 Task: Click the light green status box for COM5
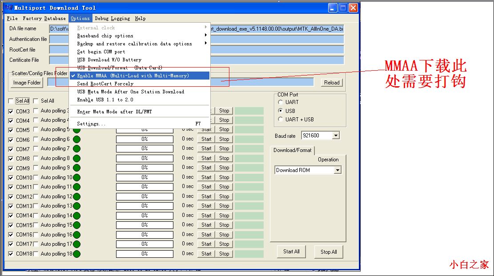pos(249,129)
